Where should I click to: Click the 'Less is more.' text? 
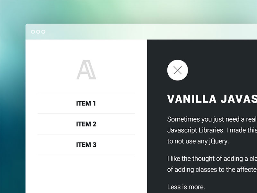186,187
